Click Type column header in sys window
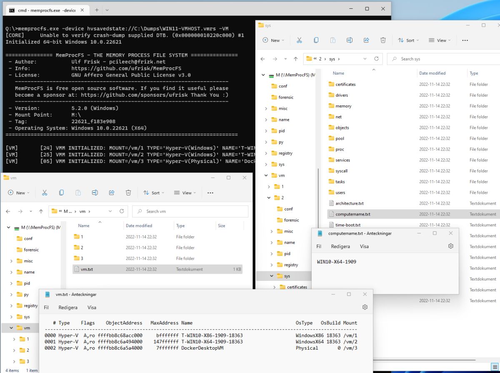Screen dimensions: 500x373 point(474,73)
